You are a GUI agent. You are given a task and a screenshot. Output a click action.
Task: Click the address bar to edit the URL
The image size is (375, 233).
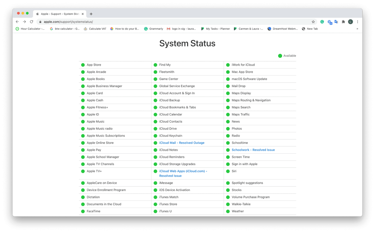tap(112, 22)
